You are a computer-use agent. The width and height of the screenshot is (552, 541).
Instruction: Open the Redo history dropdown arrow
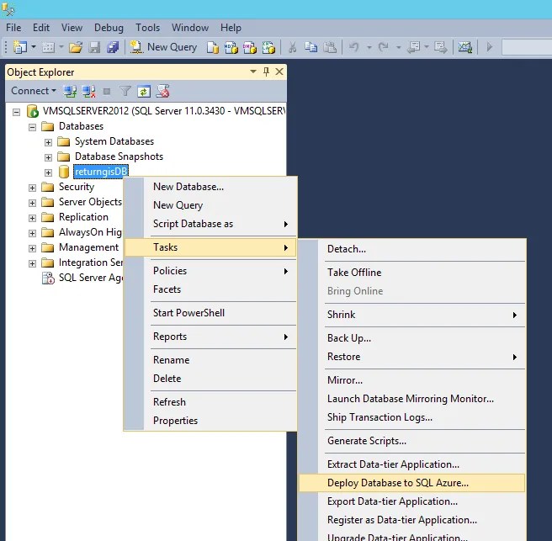tap(398, 47)
